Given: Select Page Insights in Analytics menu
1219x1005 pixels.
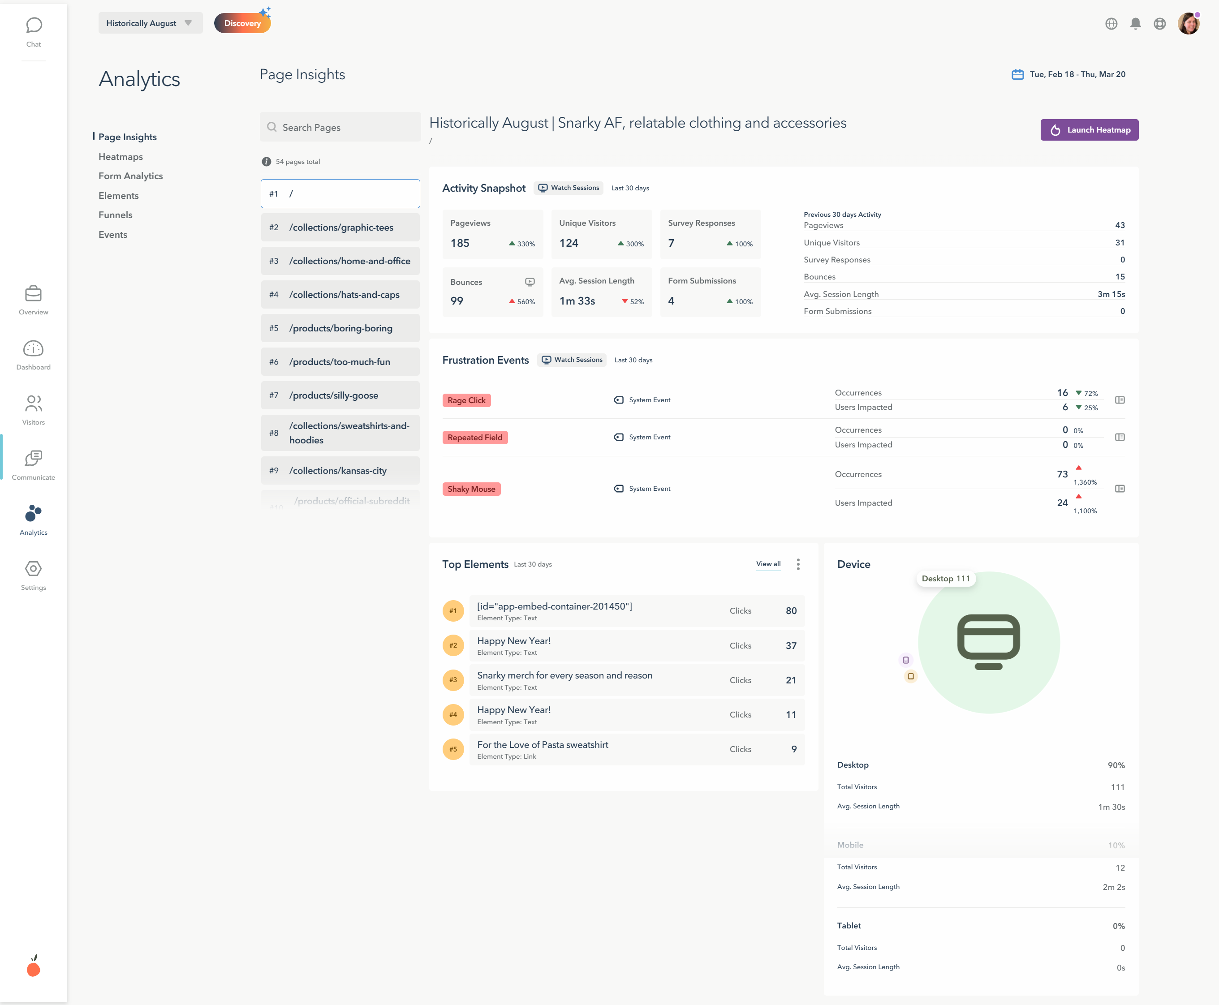Looking at the screenshot, I should click(x=127, y=137).
